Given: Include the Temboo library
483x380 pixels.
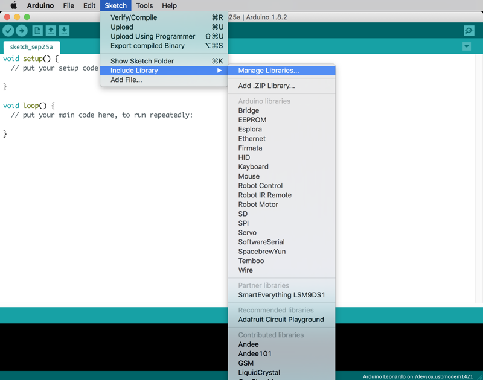Looking at the screenshot, I should point(281,261).
